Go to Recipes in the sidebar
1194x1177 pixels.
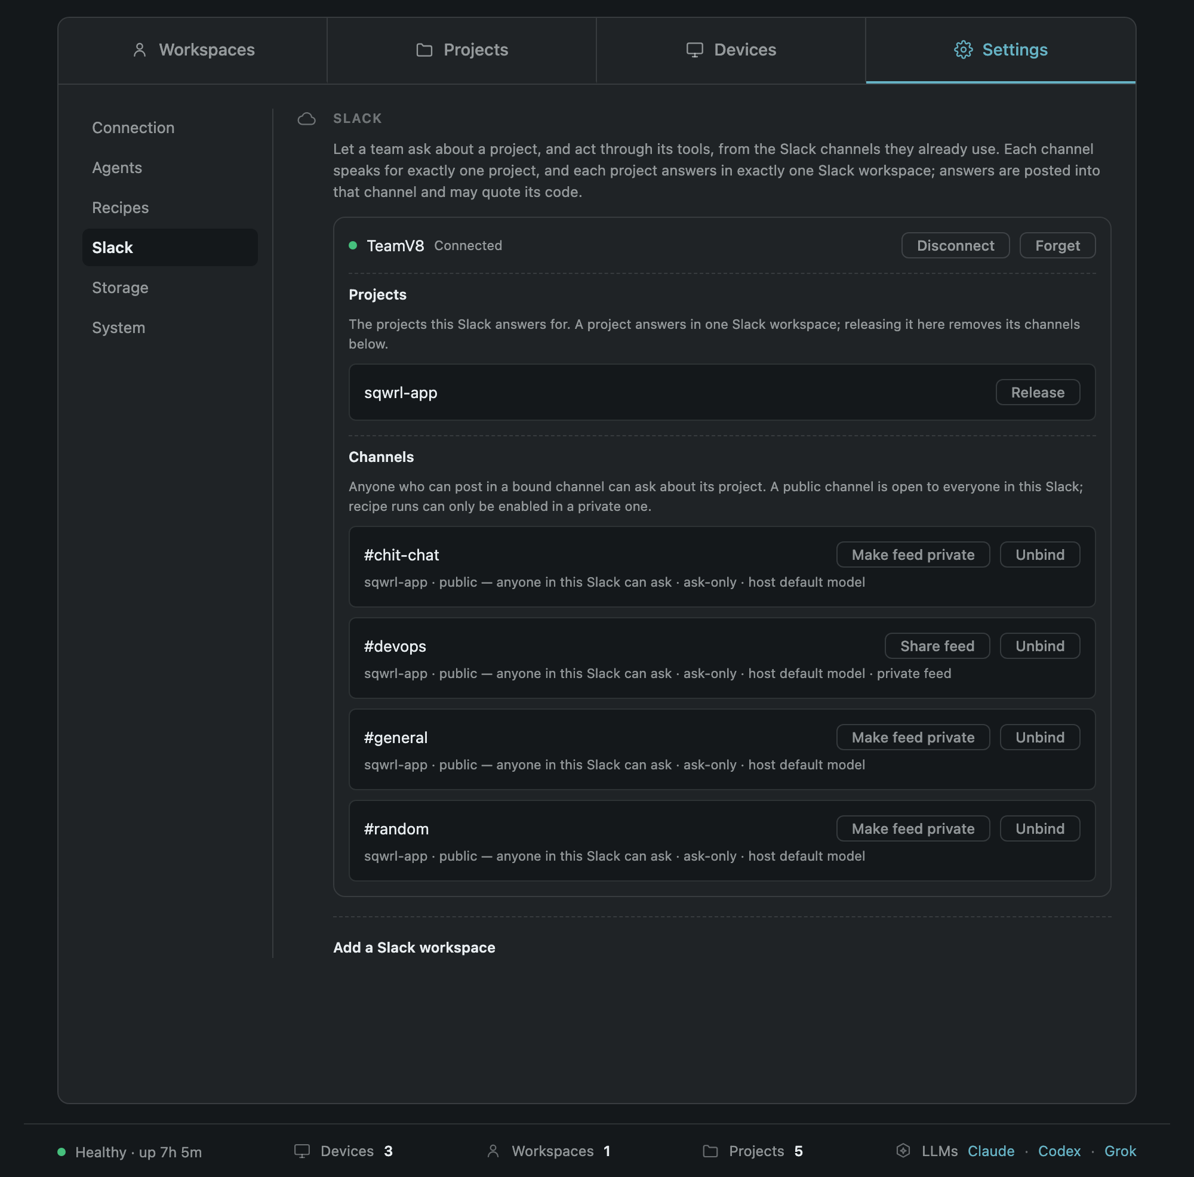(170, 208)
